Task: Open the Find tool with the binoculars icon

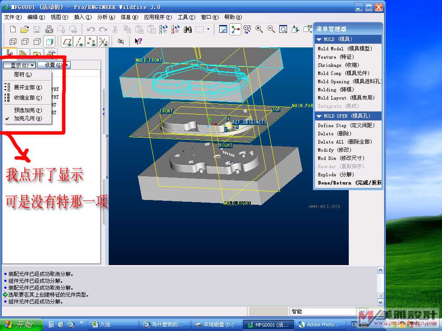Action: tap(188, 29)
